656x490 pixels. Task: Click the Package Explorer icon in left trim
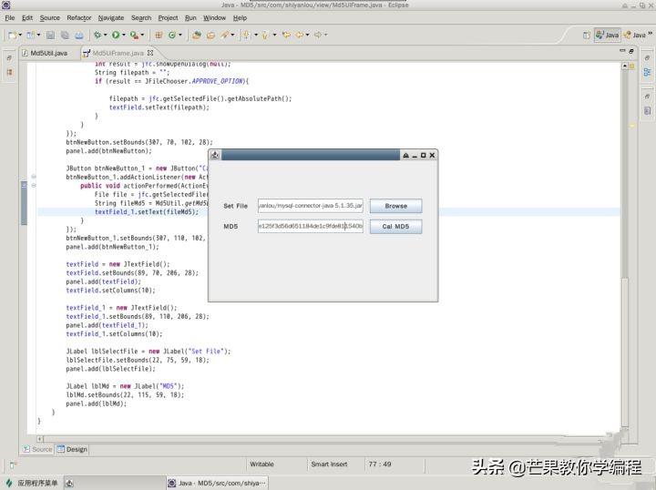point(9,72)
